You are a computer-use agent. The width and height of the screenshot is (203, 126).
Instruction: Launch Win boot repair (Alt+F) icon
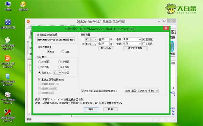8,98
